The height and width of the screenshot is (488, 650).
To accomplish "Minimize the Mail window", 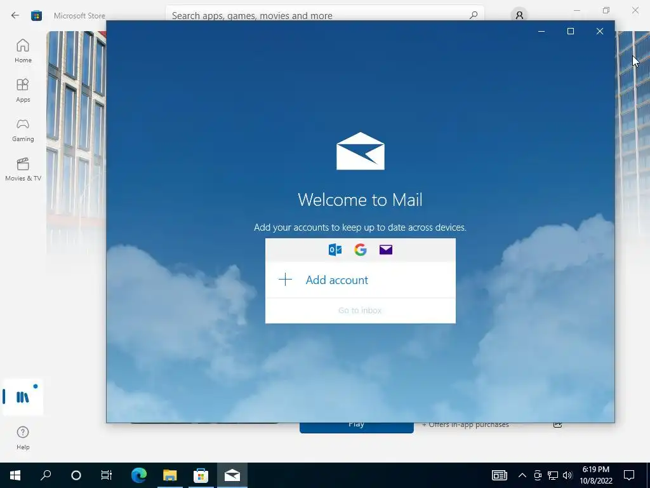I will [x=541, y=31].
